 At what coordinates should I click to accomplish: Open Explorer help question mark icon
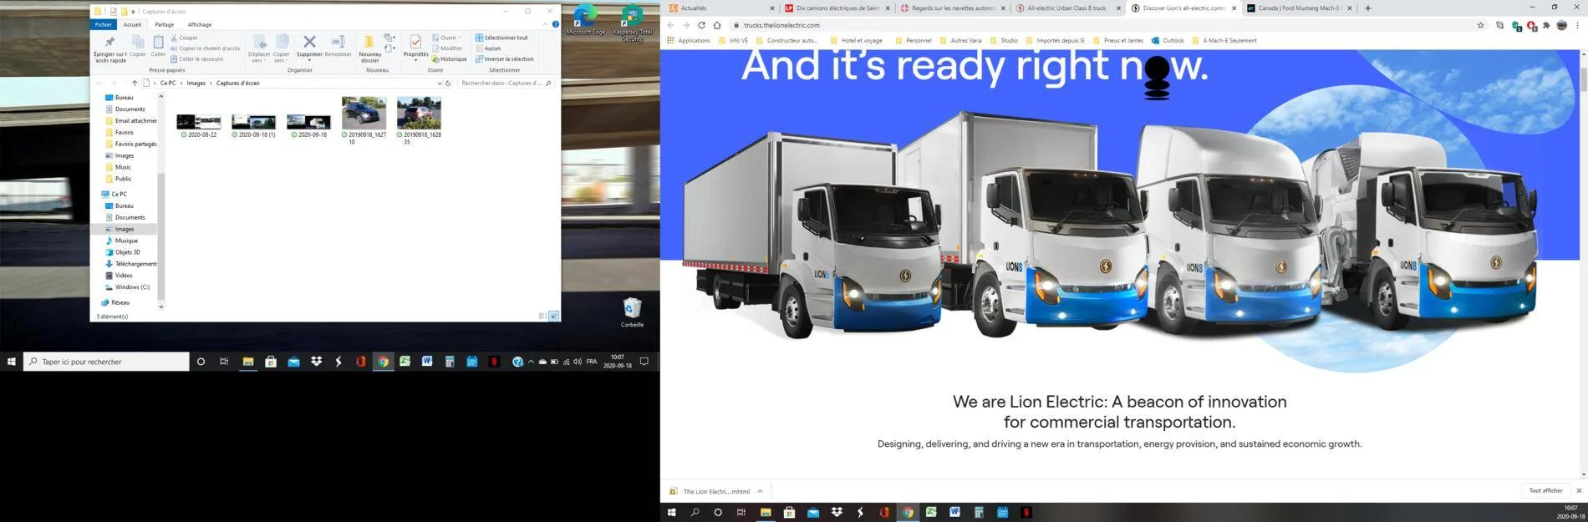555,24
